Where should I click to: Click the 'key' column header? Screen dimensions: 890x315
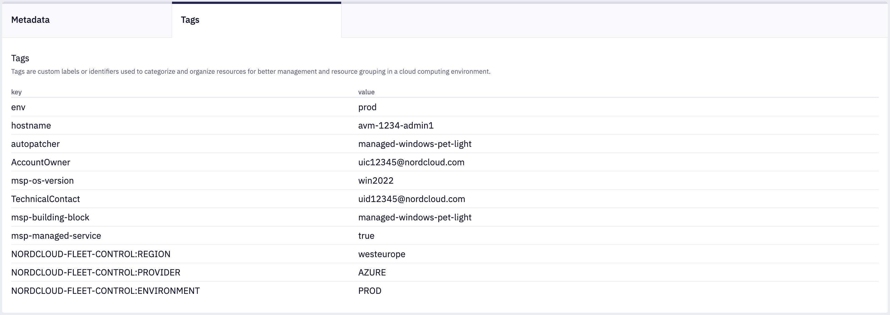tap(16, 92)
